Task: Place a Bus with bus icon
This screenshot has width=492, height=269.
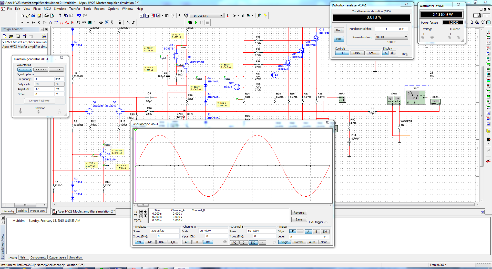Action: pyautogui.click(x=133, y=22)
